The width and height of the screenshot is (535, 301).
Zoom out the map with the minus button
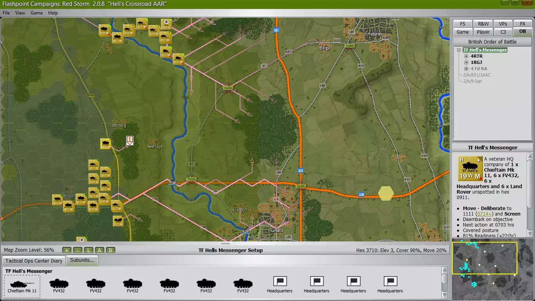click(x=78, y=250)
